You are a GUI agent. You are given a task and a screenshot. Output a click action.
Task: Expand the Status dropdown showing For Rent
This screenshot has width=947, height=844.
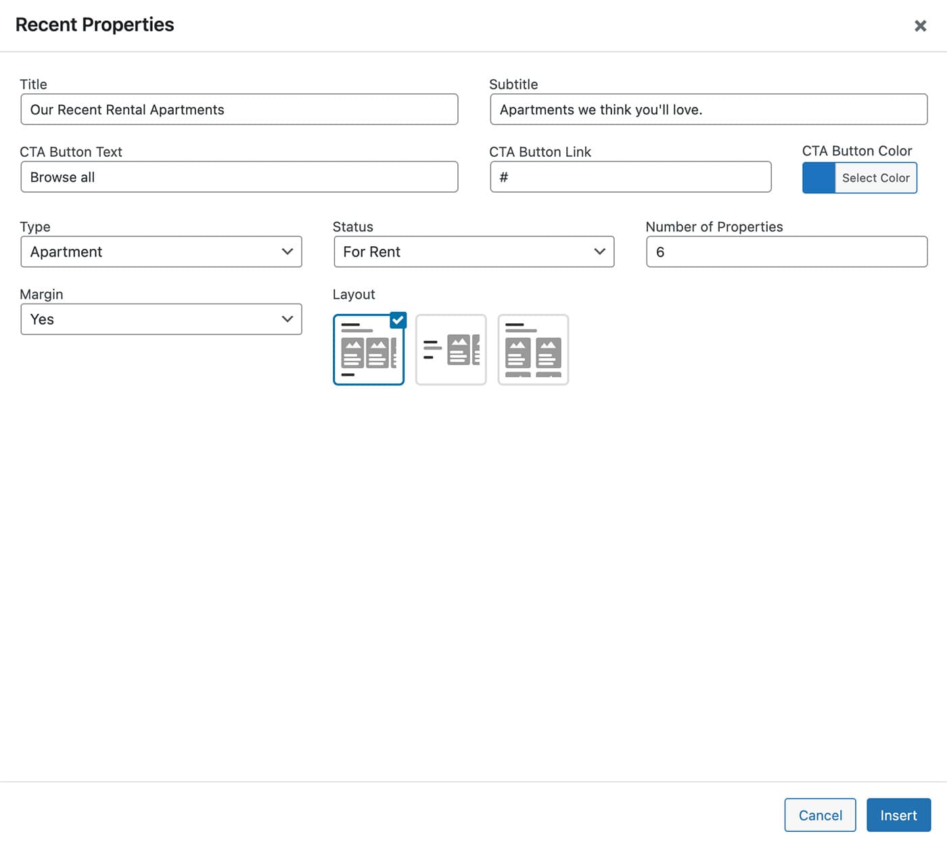tap(473, 252)
